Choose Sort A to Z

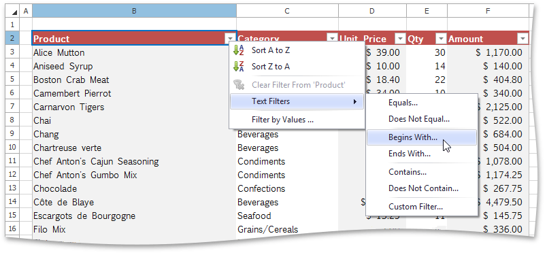(x=297, y=50)
